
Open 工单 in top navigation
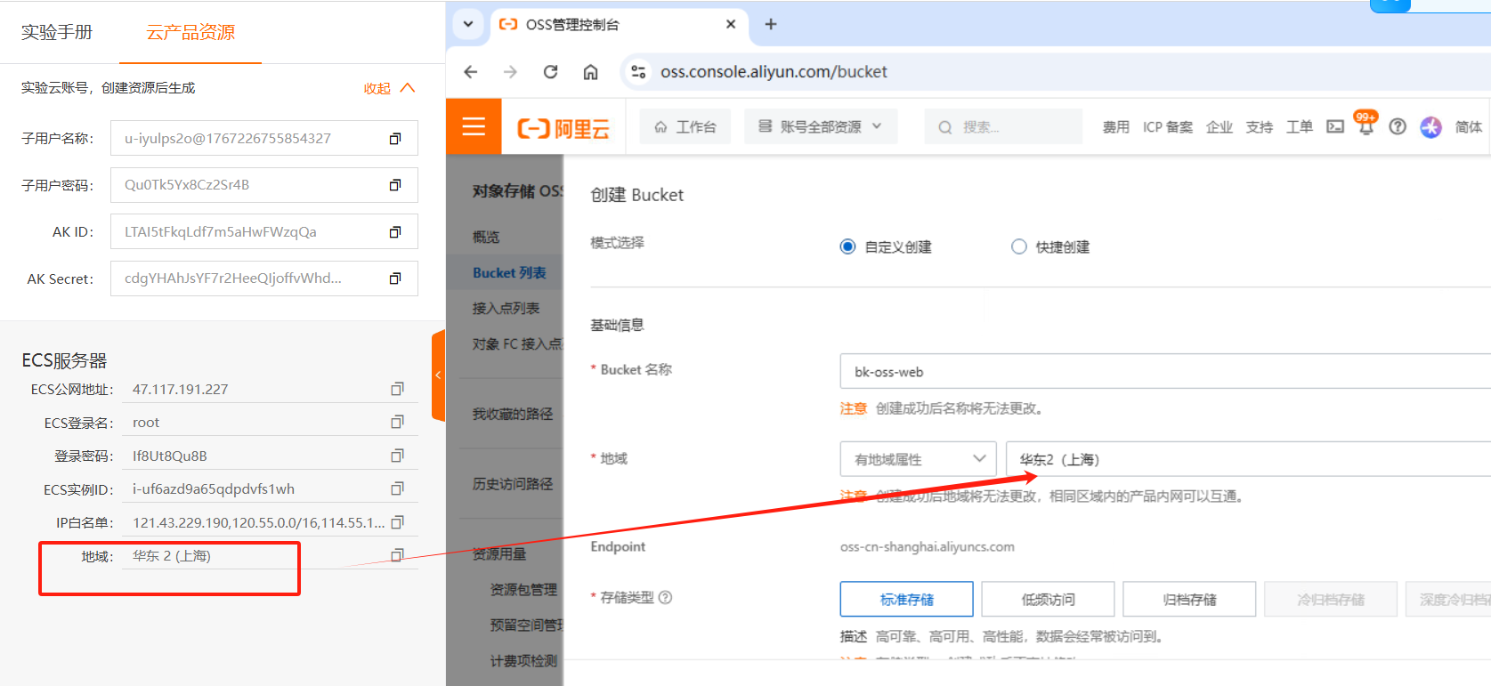click(x=1300, y=127)
